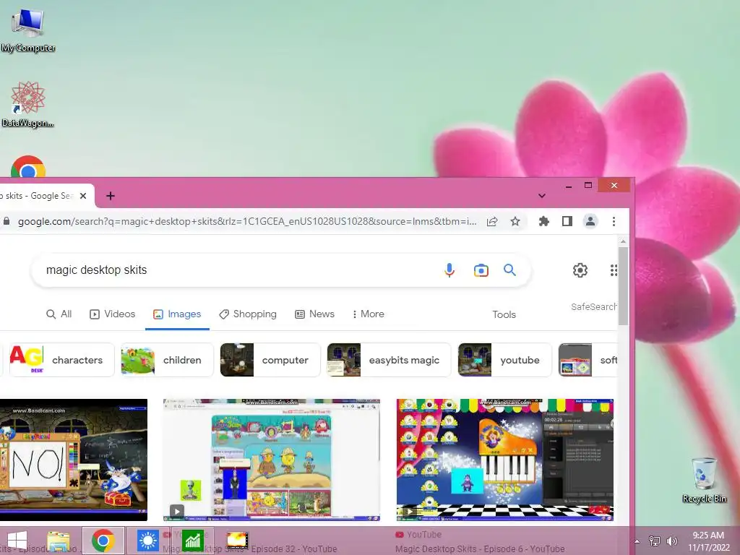Open the wizard NO! image result
Viewport: 740px width, 555px height.
[x=74, y=460]
